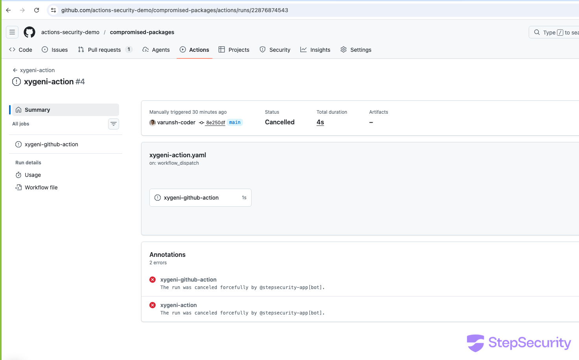Open varunsh-coder user profile link
This screenshot has height=360, width=579.
(176, 122)
